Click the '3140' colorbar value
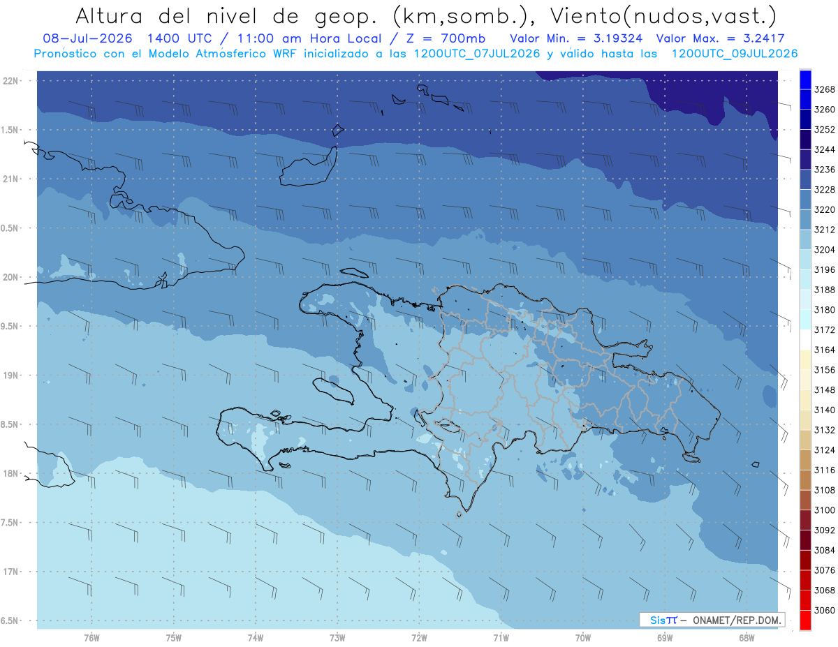Image resolution: width=838 pixels, height=647 pixels. click(x=825, y=410)
